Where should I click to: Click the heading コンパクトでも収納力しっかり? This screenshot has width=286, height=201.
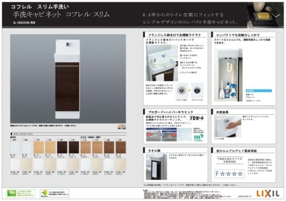(x=238, y=35)
